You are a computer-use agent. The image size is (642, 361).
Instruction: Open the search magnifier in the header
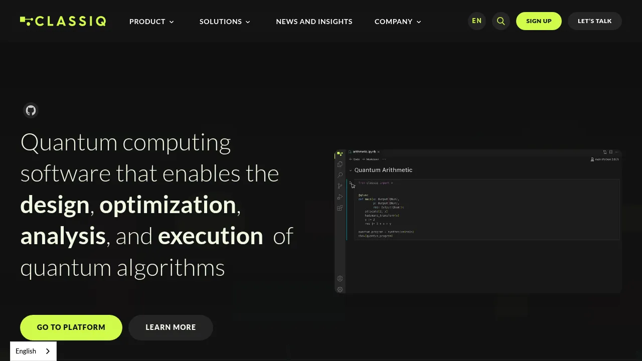(501, 21)
